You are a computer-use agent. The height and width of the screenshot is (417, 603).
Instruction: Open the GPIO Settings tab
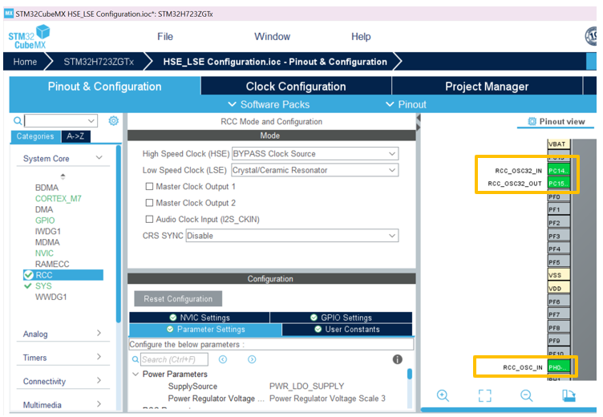(341, 318)
